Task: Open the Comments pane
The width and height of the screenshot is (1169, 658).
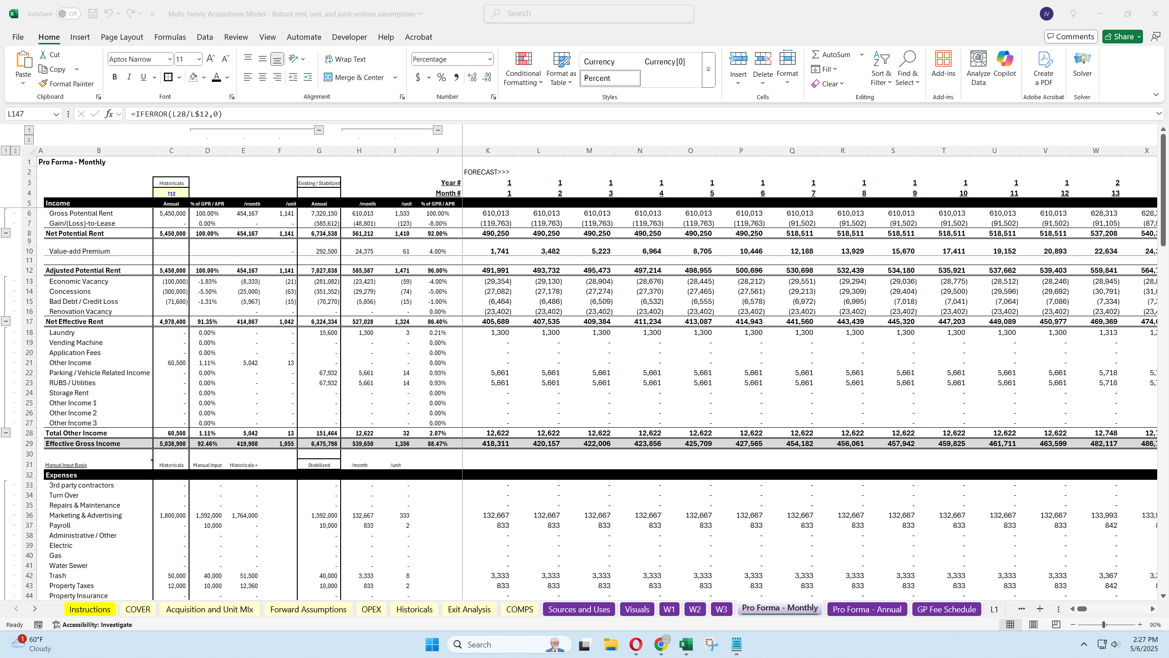Action: [1070, 37]
